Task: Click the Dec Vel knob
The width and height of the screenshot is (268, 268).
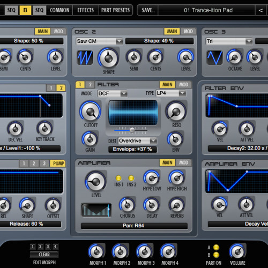Action: coord(15,129)
